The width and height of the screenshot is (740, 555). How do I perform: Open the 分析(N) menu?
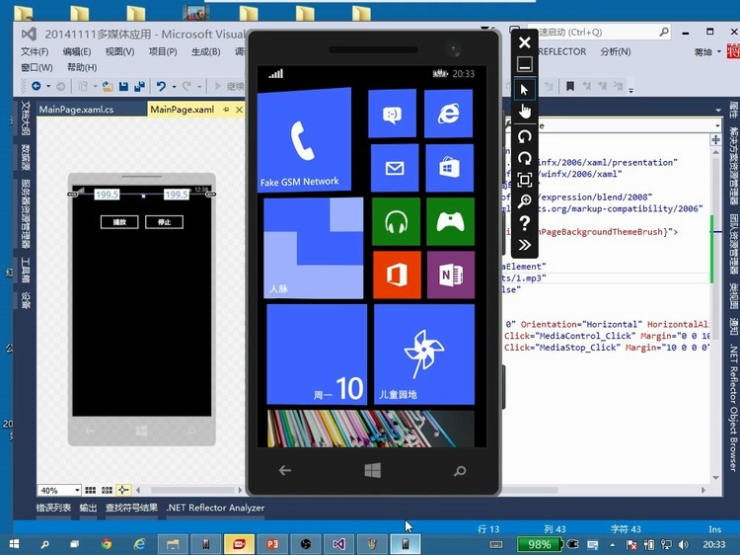point(616,51)
